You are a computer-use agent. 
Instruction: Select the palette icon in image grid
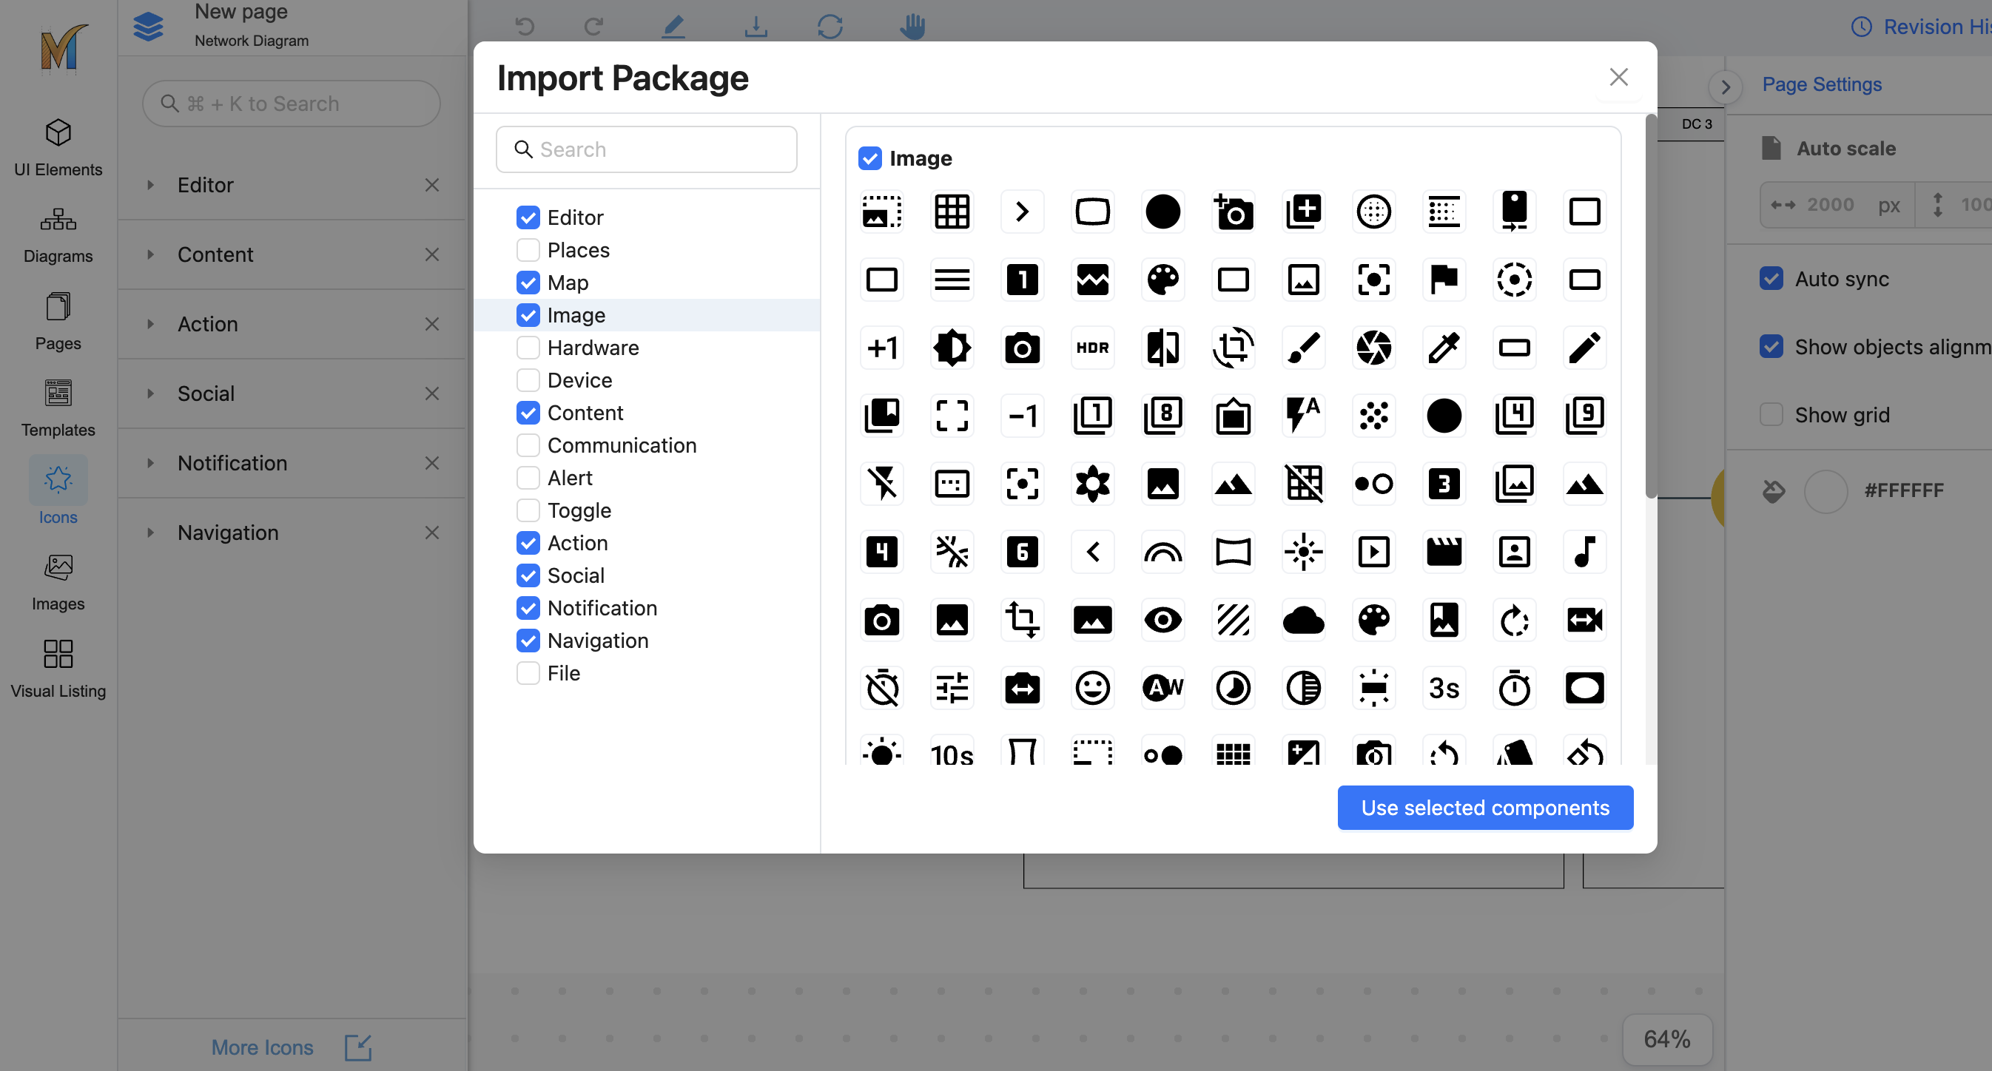[x=1162, y=280]
